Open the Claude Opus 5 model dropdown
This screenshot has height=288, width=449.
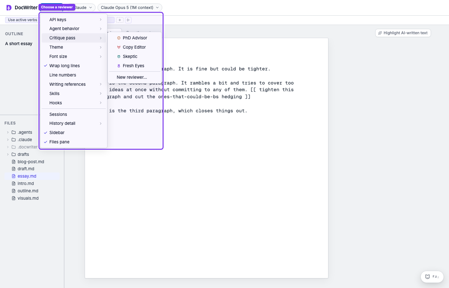[x=130, y=7]
